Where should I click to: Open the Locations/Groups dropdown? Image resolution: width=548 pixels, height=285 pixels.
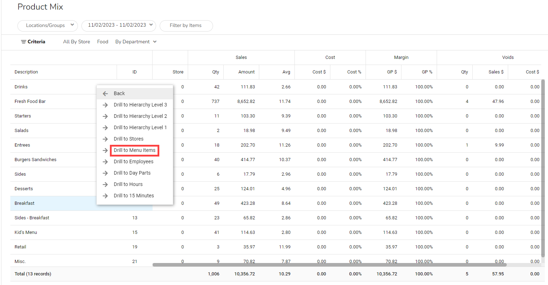point(48,26)
